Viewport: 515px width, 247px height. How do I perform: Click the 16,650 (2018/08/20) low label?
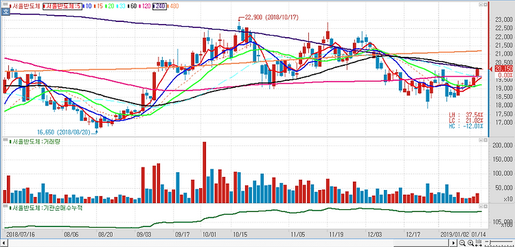[x=63, y=132]
